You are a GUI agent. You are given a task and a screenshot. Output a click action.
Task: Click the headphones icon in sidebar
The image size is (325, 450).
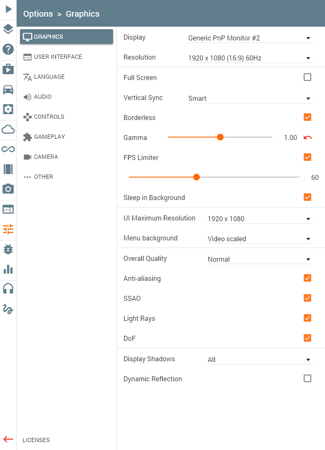8,288
